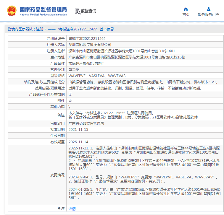This screenshot has height=215, width=224.
Task: Click the 2023-09-04 change entry
Action: (x=144, y=179)
